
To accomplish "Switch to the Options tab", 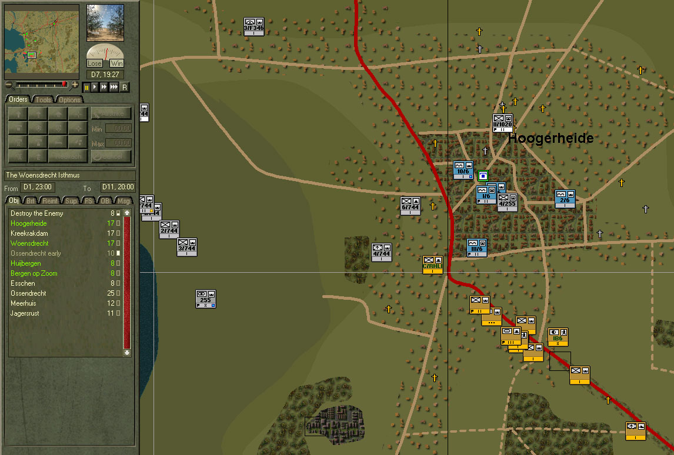I will click(x=69, y=100).
